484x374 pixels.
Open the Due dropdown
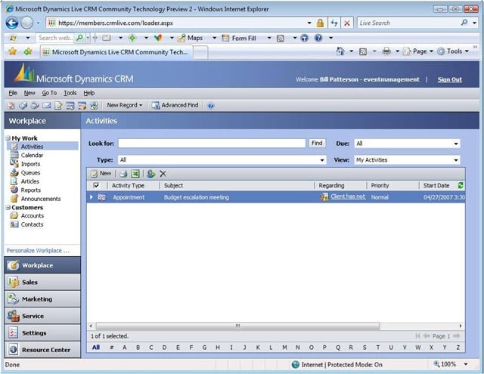coord(407,144)
